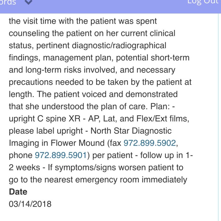Select the bold Date label
The height and width of the screenshot is (221, 221).
click(18, 192)
